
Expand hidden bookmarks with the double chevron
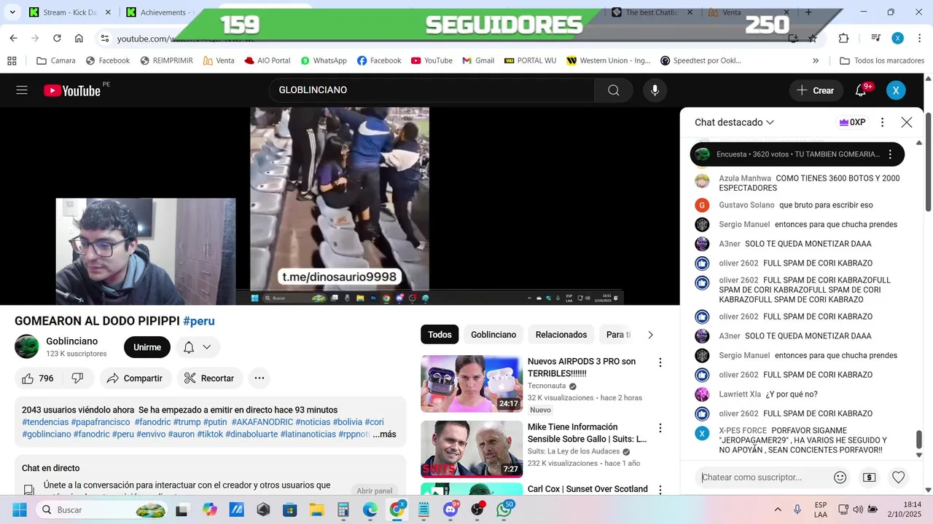click(x=816, y=60)
